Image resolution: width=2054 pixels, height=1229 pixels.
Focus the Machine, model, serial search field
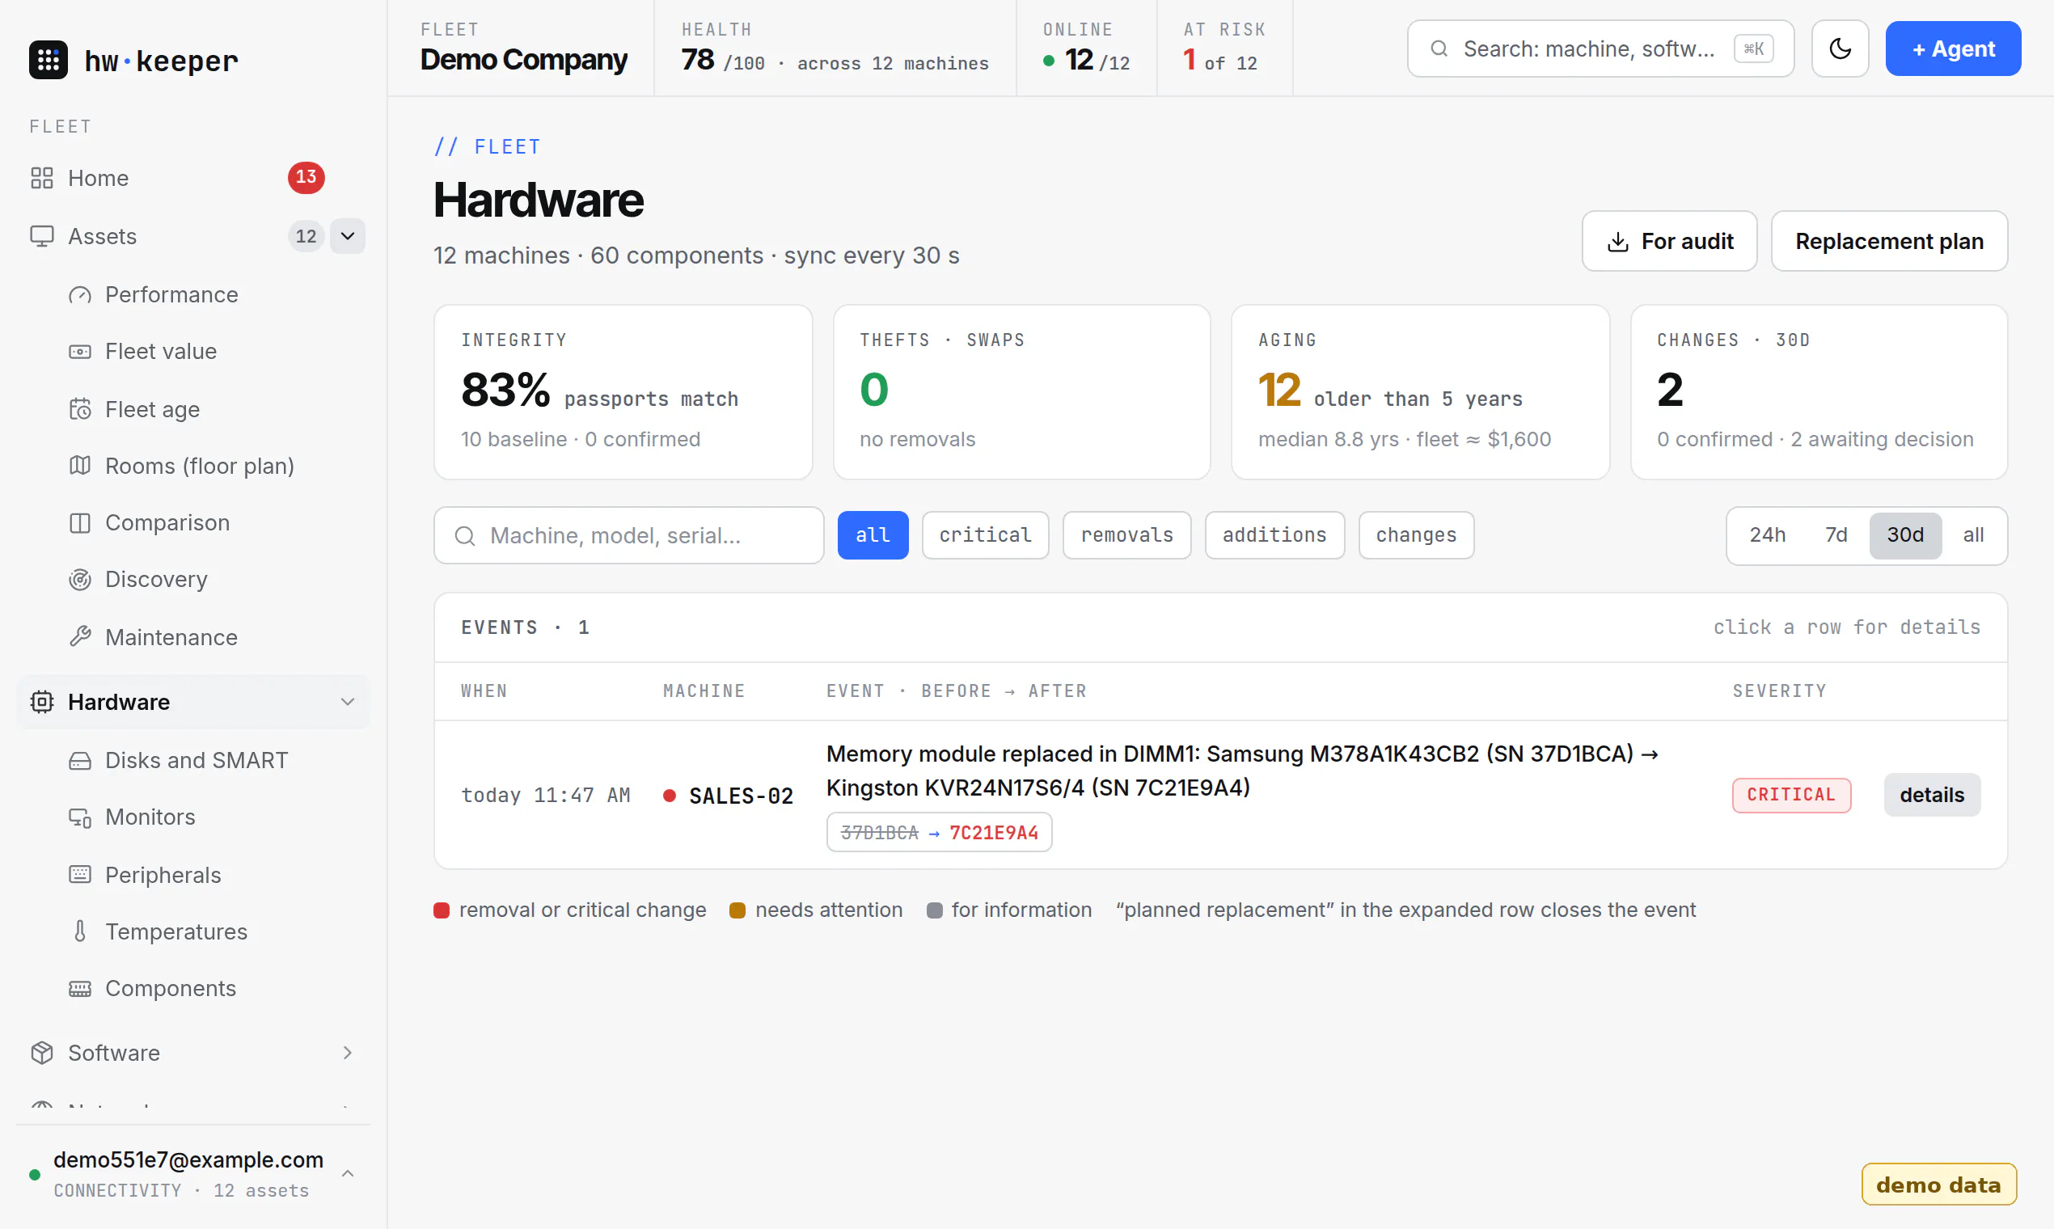pos(628,535)
